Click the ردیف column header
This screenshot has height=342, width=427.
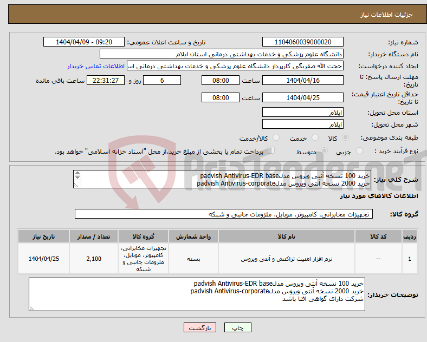(410, 236)
